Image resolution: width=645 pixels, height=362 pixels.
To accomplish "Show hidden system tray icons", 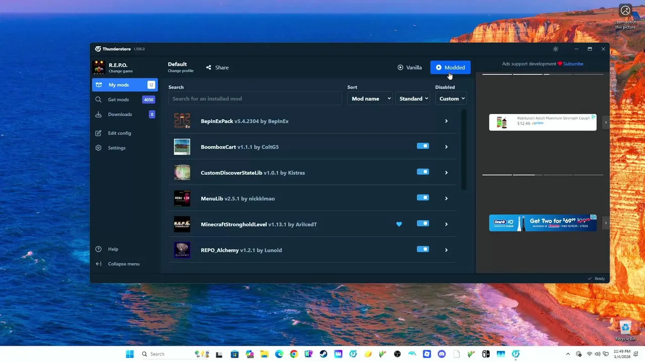I will pyautogui.click(x=568, y=354).
